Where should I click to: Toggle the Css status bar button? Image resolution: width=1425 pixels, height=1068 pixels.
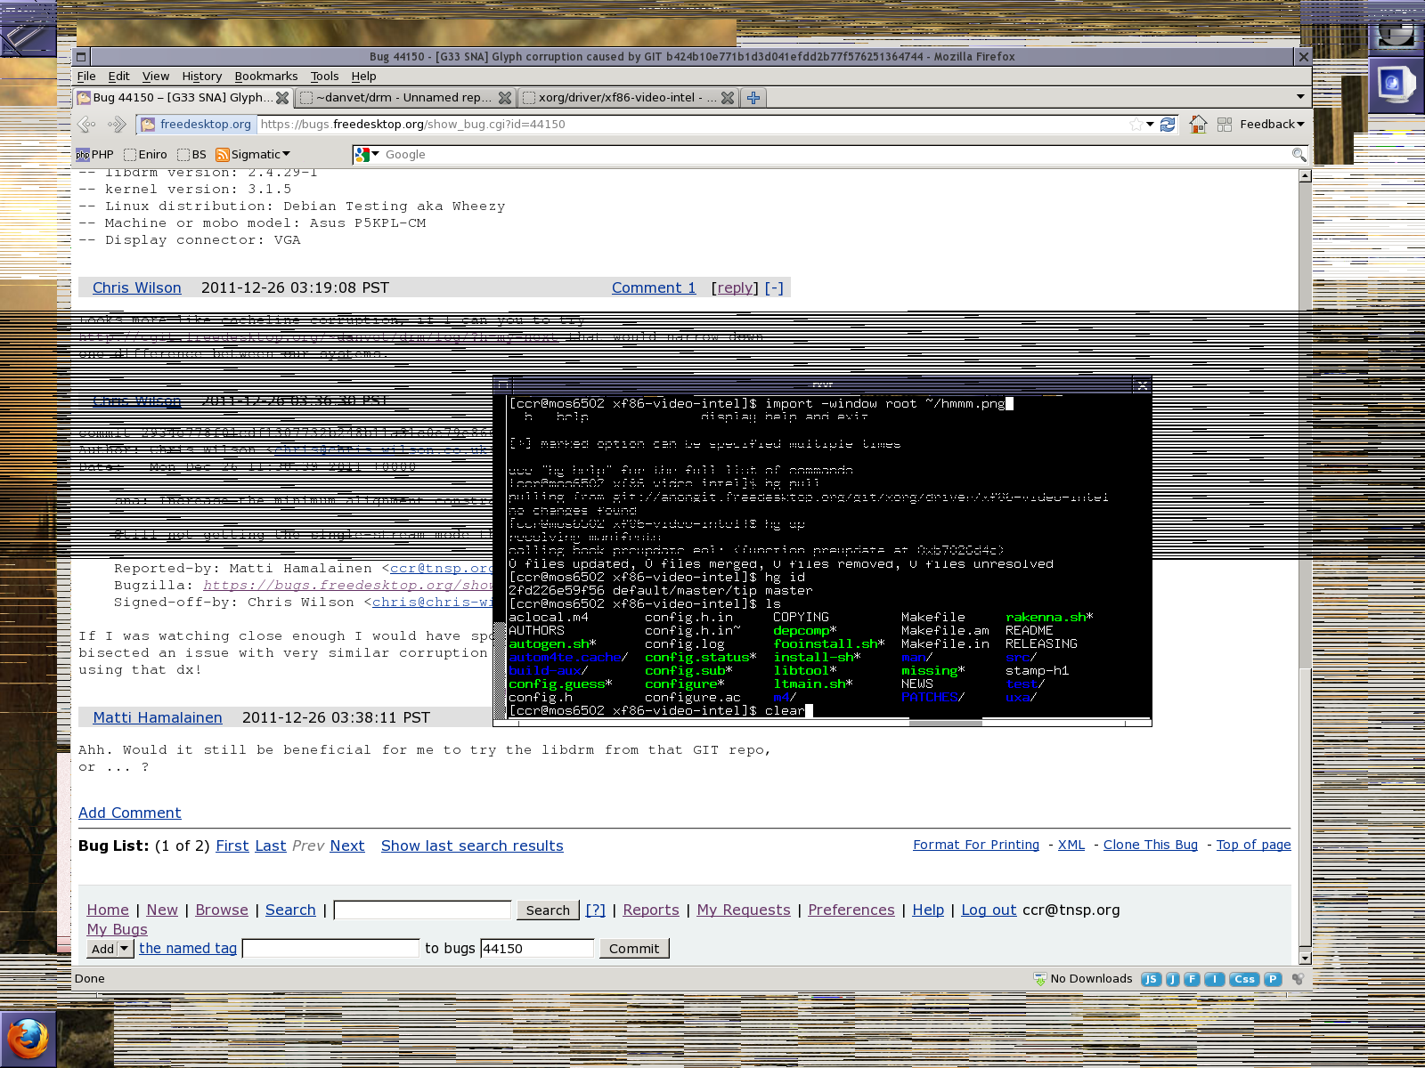[x=1244, y=979]
